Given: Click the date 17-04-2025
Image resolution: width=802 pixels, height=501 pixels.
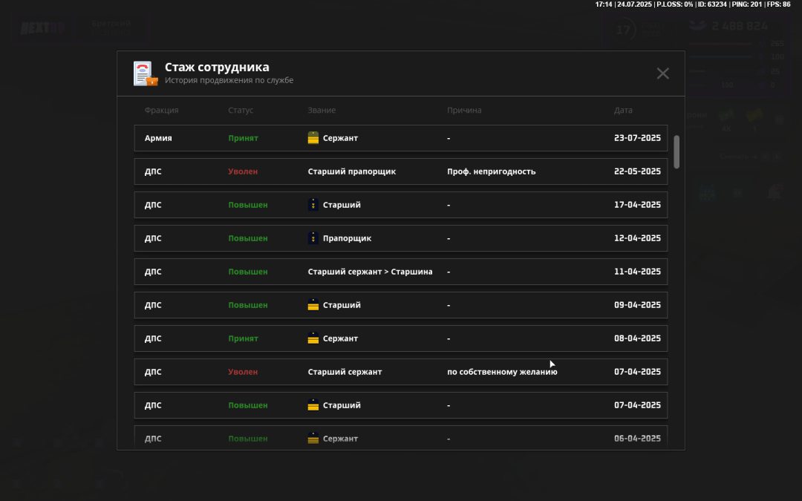Looking at the screenshot, I should (637, 205).
